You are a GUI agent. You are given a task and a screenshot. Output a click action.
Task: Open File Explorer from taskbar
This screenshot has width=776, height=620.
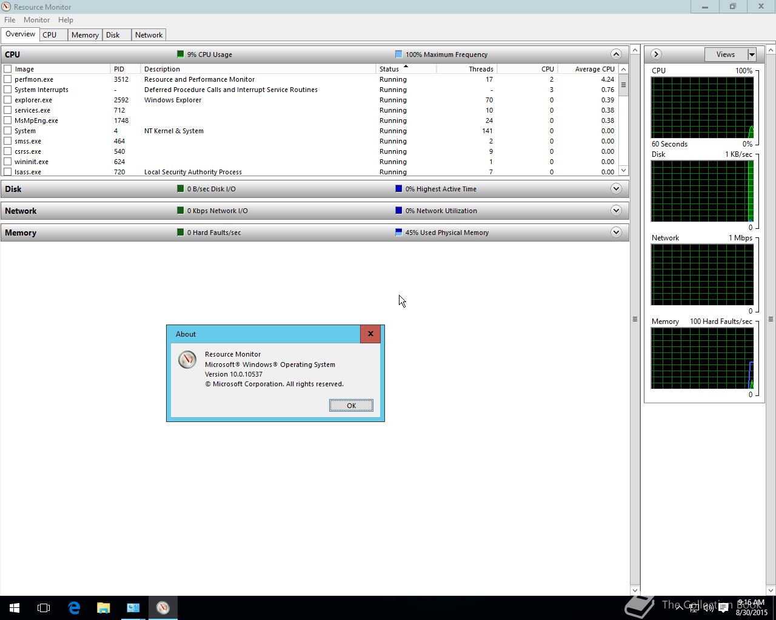[103, 608]
